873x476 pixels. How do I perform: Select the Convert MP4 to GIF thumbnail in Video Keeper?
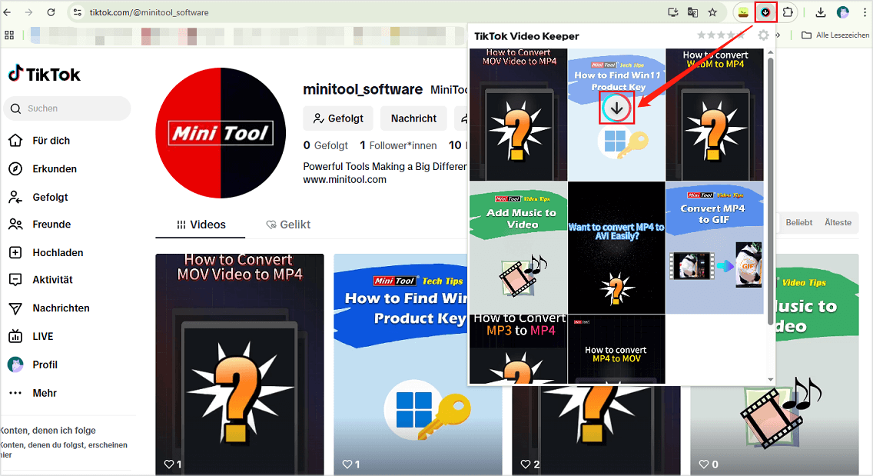click(x=715, y=248)
